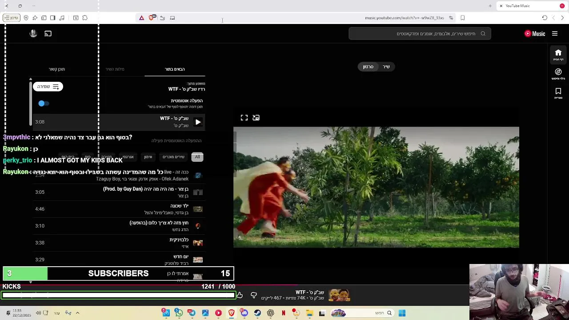Open Steam from the taskbar
The height and width of the screenshot is (320, 569).
tap(257, 313)
